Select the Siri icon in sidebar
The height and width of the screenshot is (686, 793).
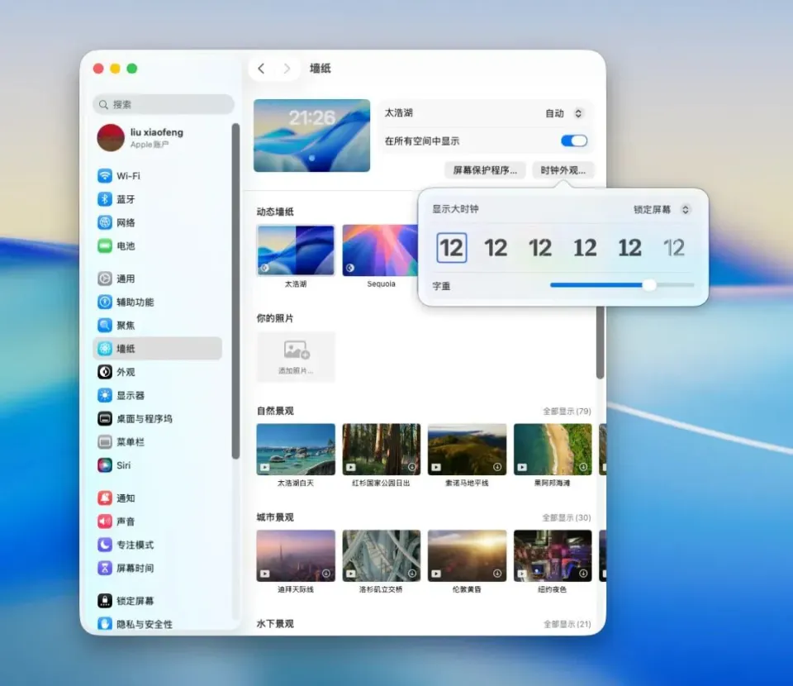(x=105, y=465)
